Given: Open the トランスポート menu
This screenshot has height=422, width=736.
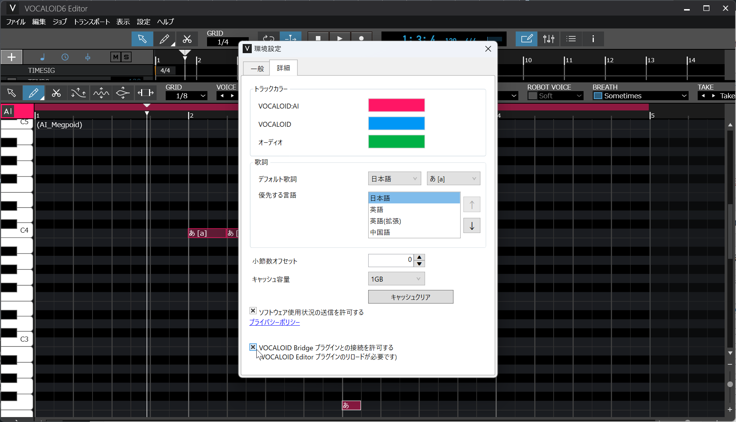Looking at the screenshot, I should pos(92,22).
